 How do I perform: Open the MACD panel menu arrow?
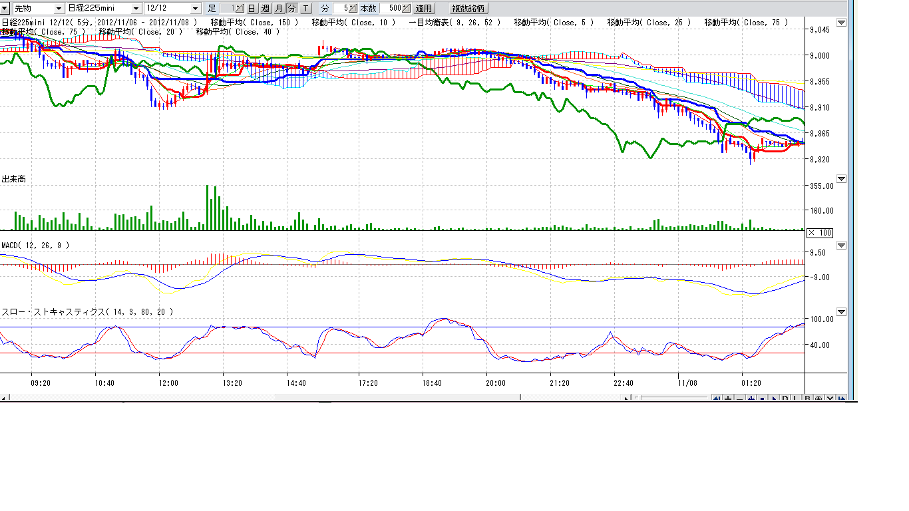click(841, 246)
